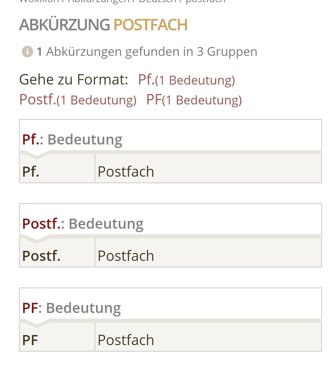Screen dimensions: 330x377
Task: Click the notch arrow under the Postf. heading
Action: point(37,239)
